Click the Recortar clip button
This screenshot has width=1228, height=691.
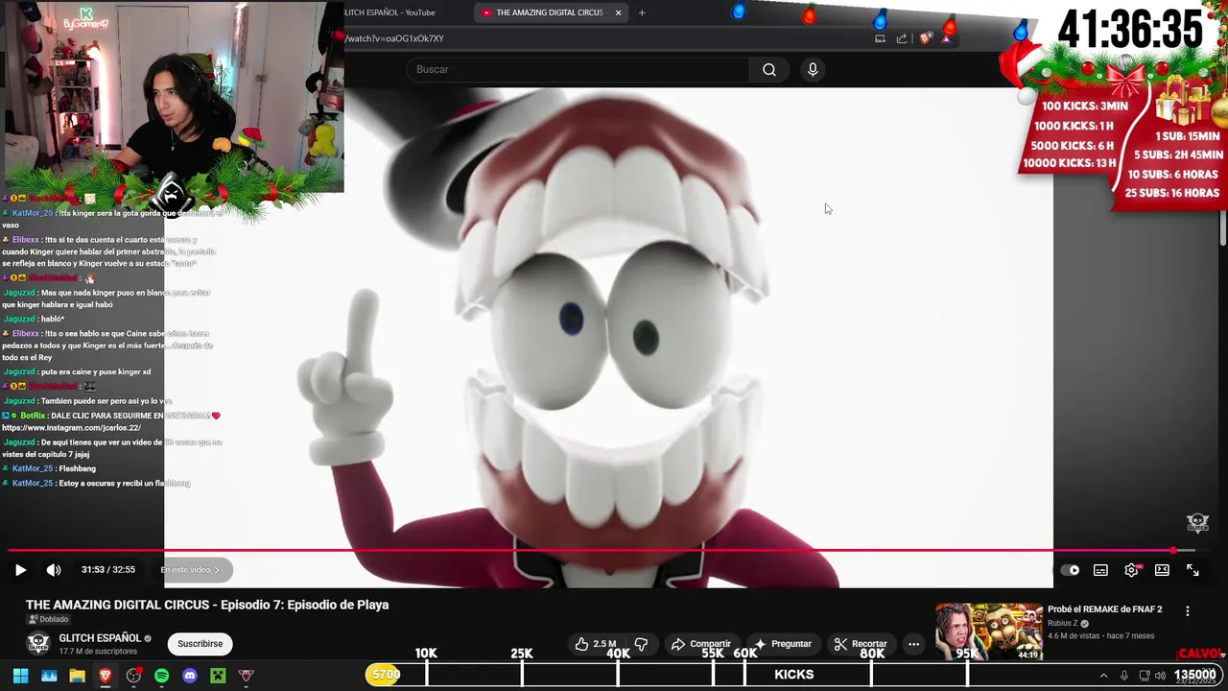coord(860,644)
